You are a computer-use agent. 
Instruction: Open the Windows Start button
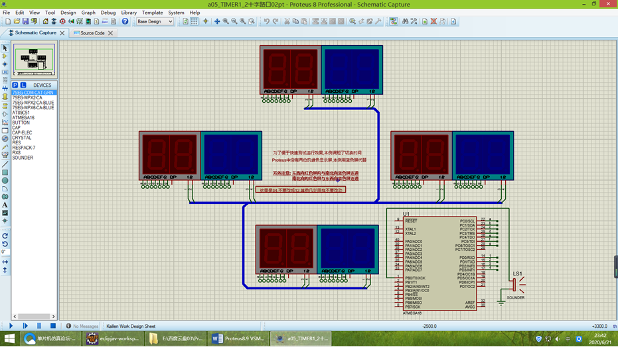[9, 338]
